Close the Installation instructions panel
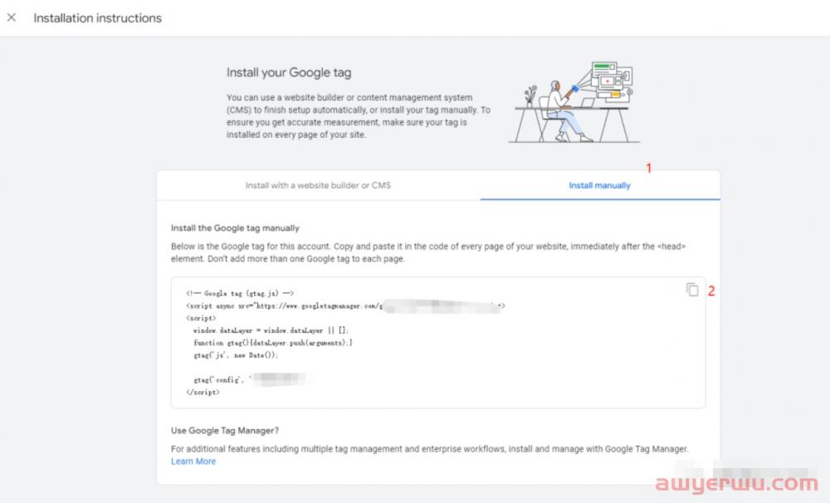This screenshot has width=830, height=503. point(12,17)
